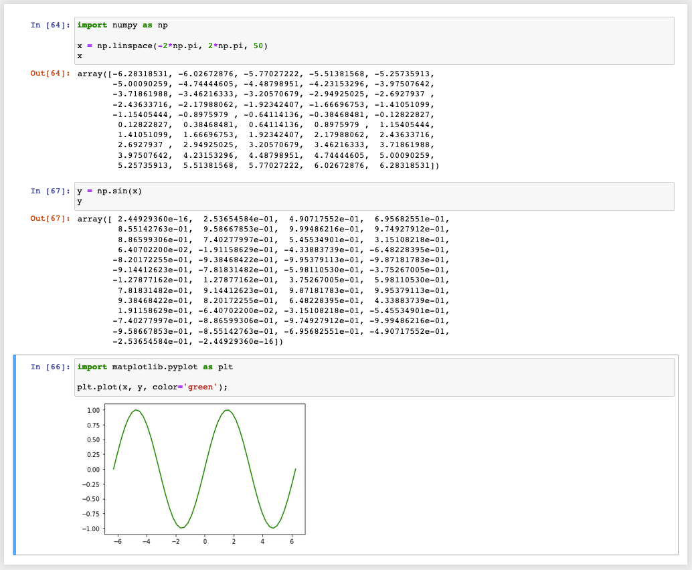Click the 1.00 y-axis tick label on plot
The image size is (692, 570).
[x=93, y=410]
